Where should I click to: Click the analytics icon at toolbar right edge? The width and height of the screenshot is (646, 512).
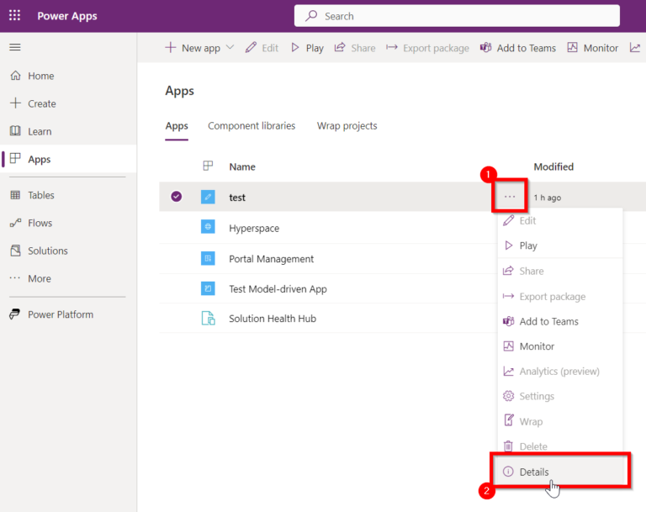(x=635, y=48)
